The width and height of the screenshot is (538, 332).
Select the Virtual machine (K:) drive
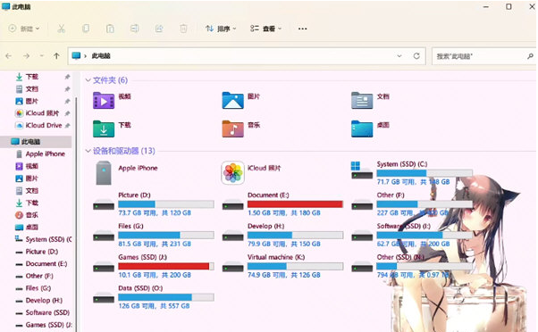[x=282, y=266]
